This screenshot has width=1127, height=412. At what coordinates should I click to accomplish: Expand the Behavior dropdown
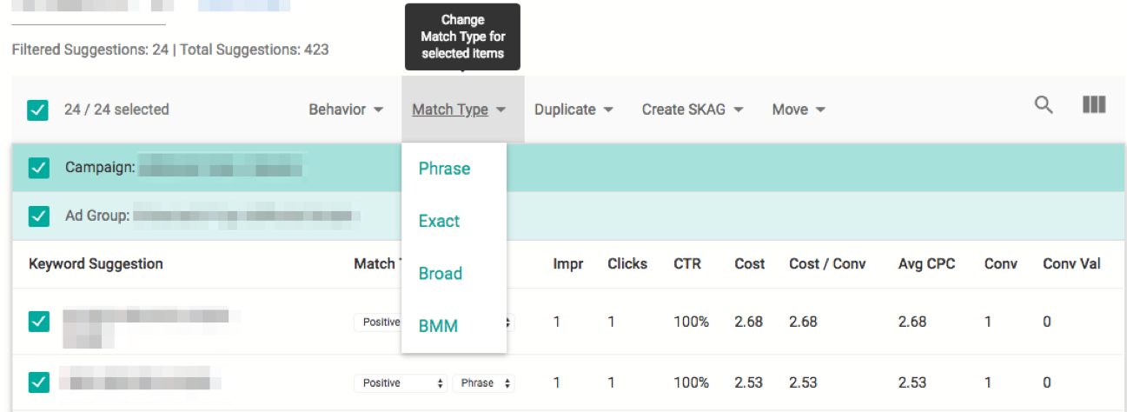pos(346,110)
